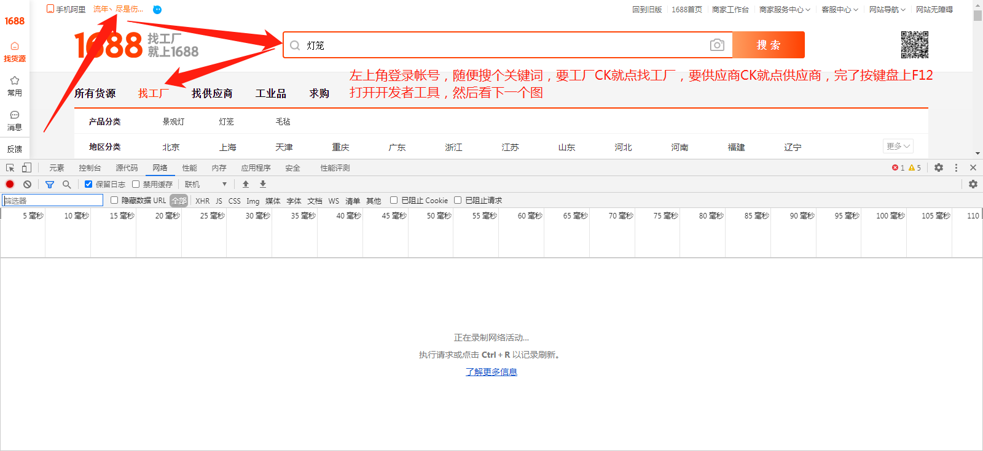
Task: Click the 找货源 sidebar icon
Action: tap(15, 52)
